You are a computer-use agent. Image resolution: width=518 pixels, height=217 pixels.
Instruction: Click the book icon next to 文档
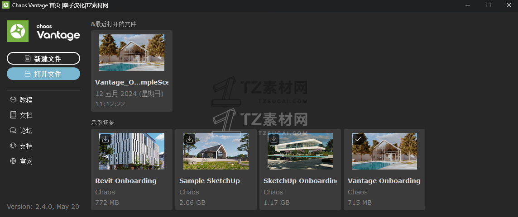[13, 115]
